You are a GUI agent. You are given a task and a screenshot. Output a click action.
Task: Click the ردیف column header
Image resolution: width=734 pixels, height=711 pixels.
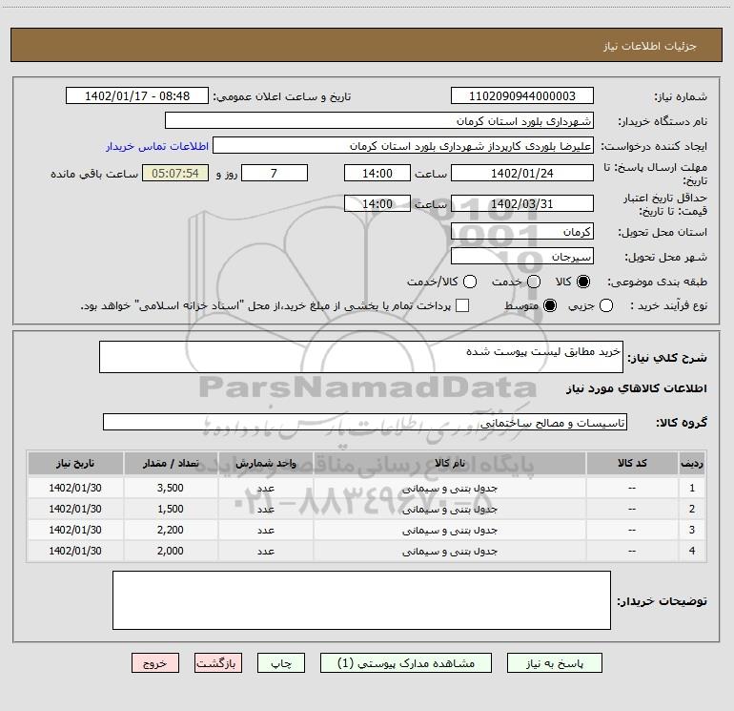tap(692, 464)
